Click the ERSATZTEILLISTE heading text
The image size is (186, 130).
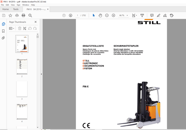(93, 46)
